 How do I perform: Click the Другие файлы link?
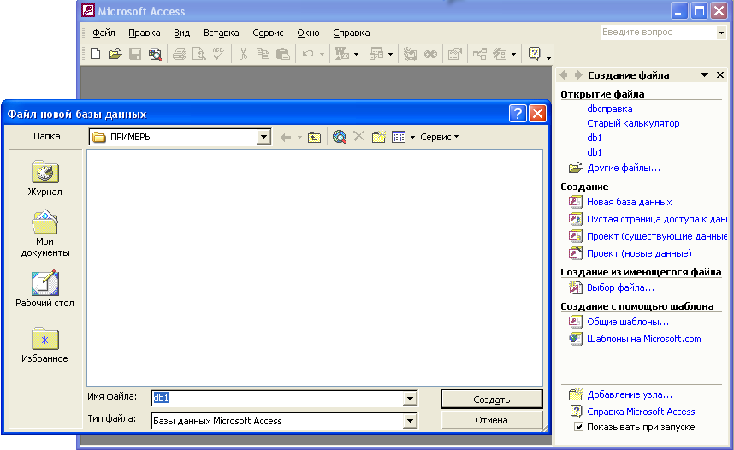(x=623, y=168)
